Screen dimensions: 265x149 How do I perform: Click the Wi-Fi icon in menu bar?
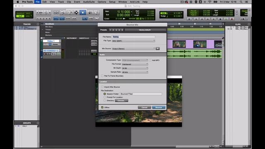(210, 2)
